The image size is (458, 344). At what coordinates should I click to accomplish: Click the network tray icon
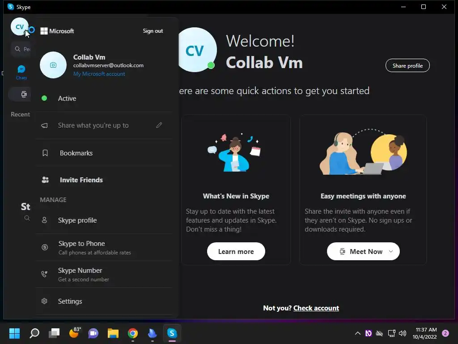(x=391, y=333)
